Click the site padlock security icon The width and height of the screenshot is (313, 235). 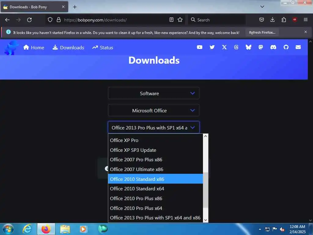click(x=58, y=20)
